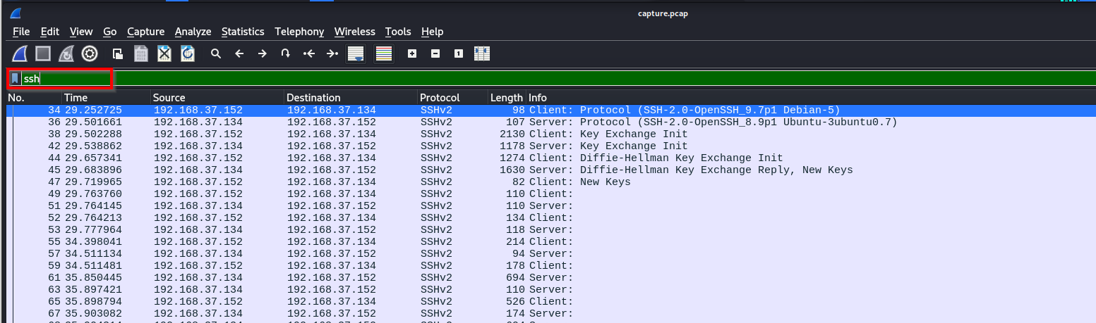Sort by the Source column header

click(217, 98)
